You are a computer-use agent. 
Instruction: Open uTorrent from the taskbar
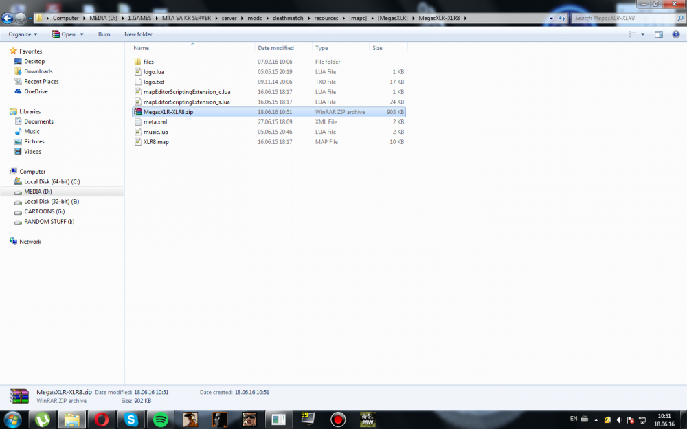[x=43, y=419]
